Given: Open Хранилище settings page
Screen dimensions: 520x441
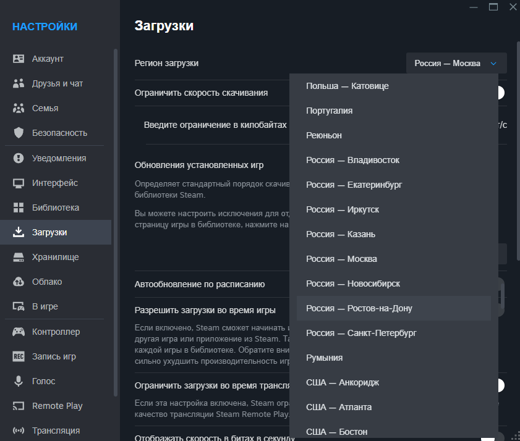Looking at the screenshot, I should 56,257.
